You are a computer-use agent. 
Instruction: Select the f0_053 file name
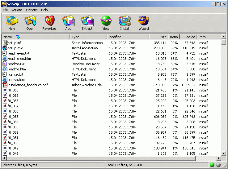tap(13, 127)
